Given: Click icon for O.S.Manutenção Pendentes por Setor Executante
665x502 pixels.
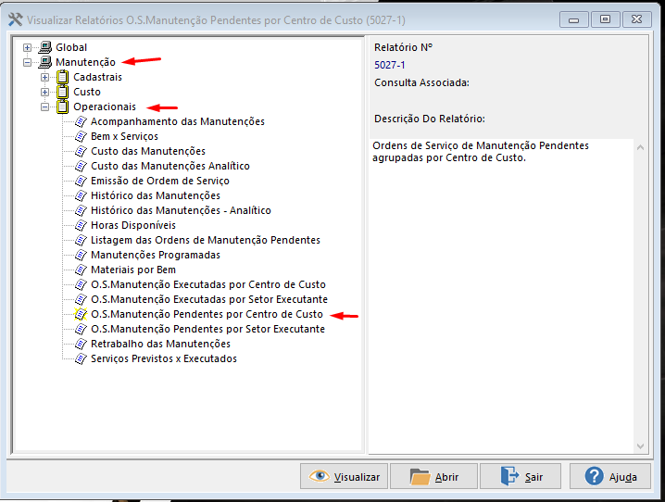Looking at the screenshot, I should [x=81, y=330].
